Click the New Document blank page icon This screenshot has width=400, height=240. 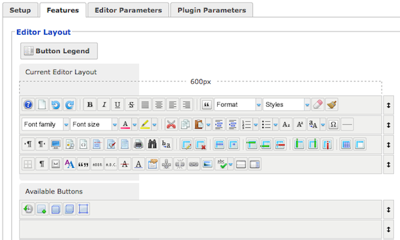click(x=42, y=104)
